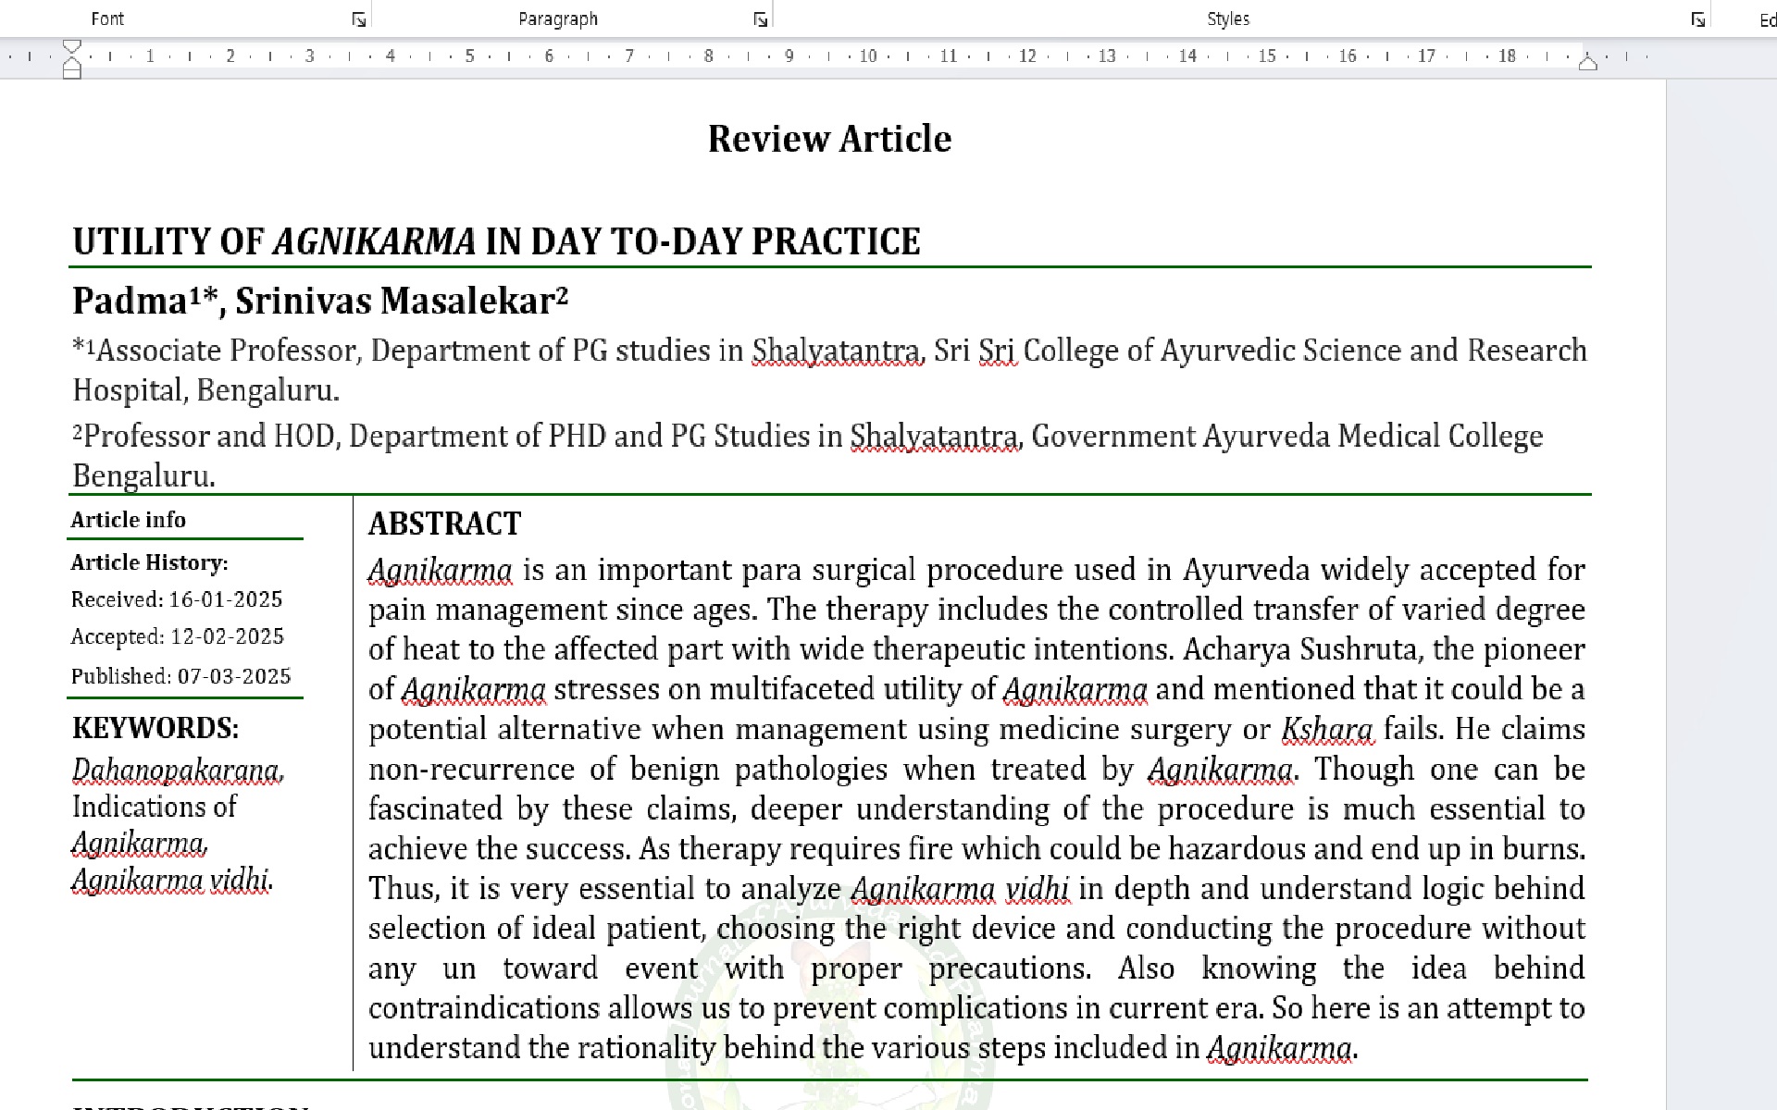
Task: Click 'Hospital, Bengaluru.' affiliation line
Action: pyautogui.click(x=206, y=390)
